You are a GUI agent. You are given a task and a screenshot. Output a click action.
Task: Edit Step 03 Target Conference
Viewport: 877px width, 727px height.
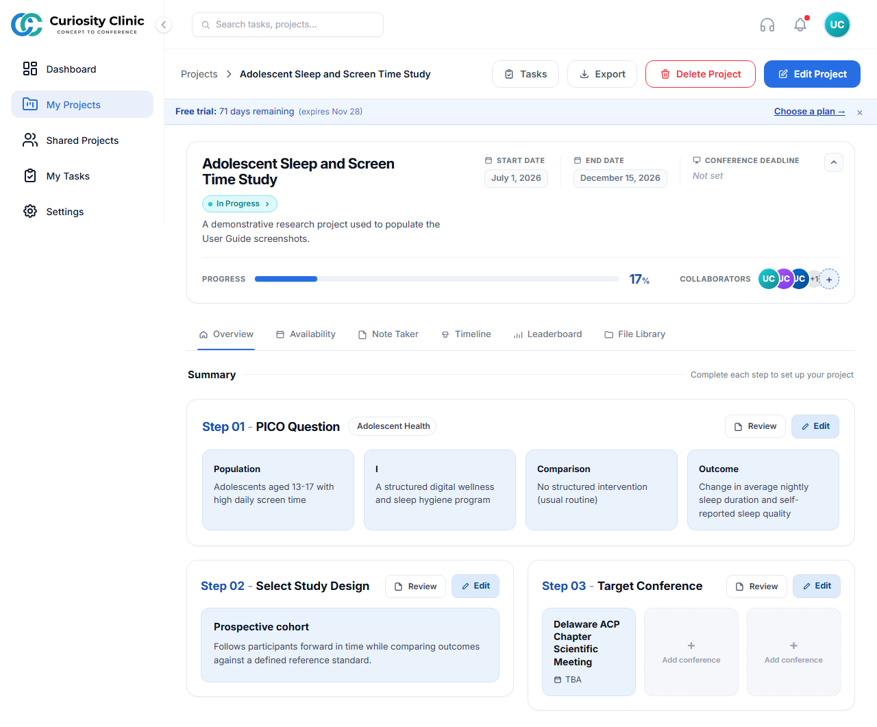(x=817, y=586)
